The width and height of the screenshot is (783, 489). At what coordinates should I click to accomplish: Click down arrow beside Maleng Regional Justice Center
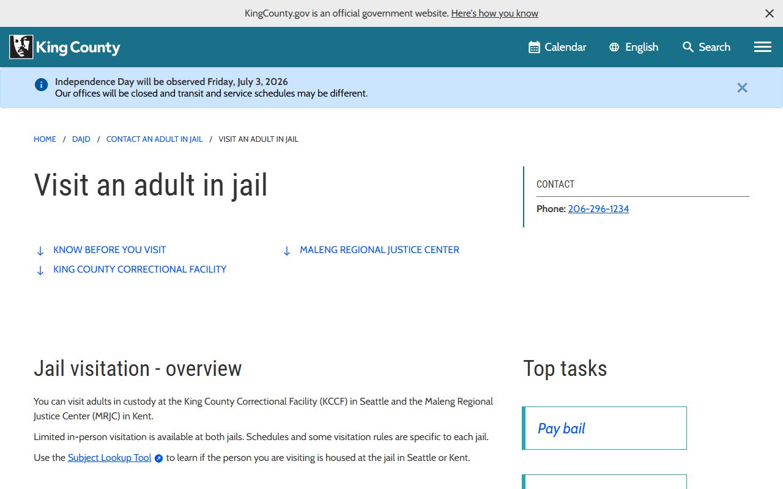click(287, 251)
